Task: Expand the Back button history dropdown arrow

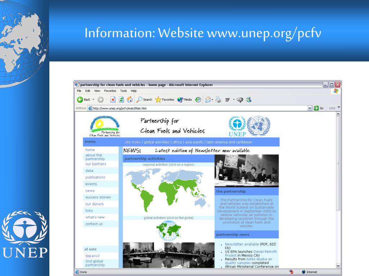Action: click(93, 100)
